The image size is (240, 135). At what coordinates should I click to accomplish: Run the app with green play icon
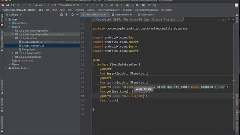[x=87, y=5]
